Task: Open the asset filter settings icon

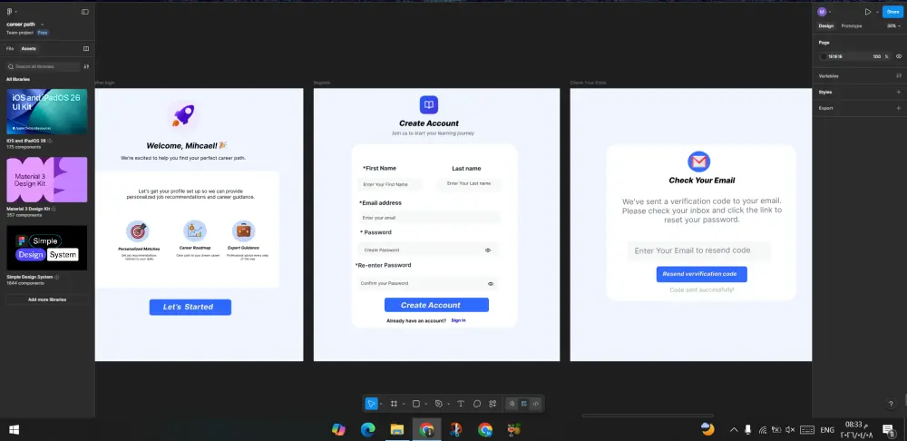Action: pos(86,66)
